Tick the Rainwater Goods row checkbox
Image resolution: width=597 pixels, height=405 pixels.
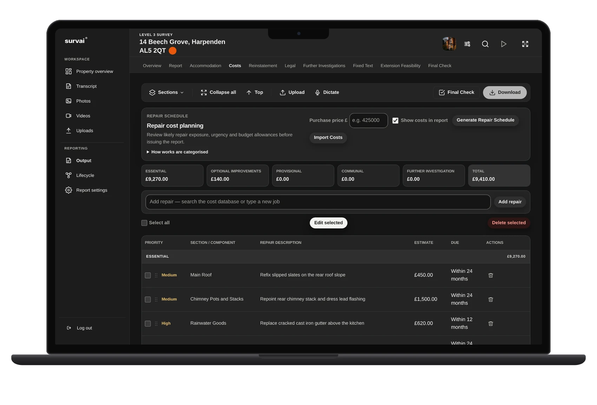pyautogui.click(x=148, y=324)
